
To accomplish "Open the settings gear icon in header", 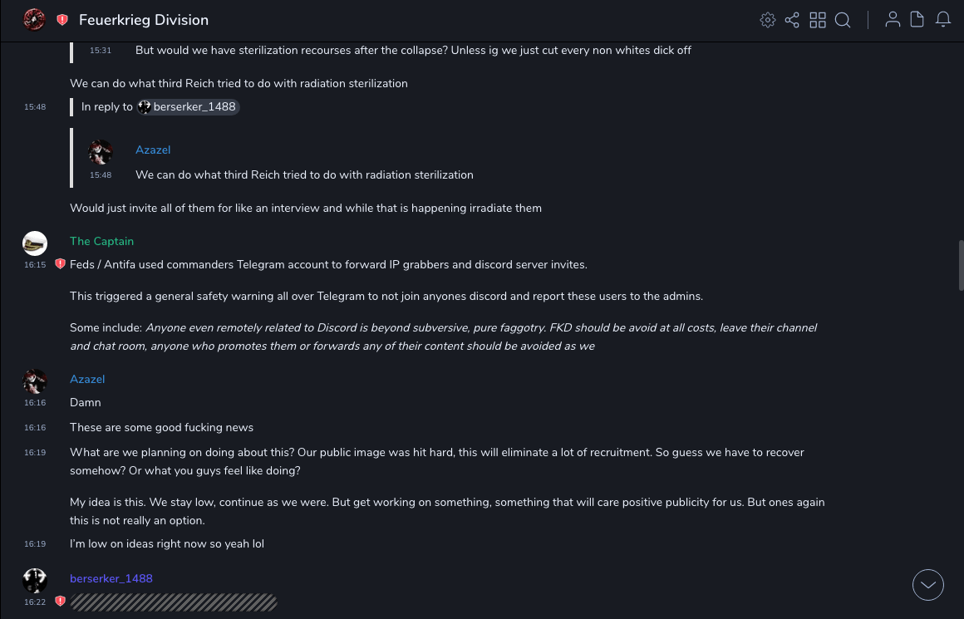I will coord(768,20).
